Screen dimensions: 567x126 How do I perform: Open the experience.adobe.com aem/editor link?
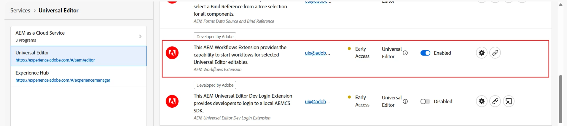click(55, 60)
